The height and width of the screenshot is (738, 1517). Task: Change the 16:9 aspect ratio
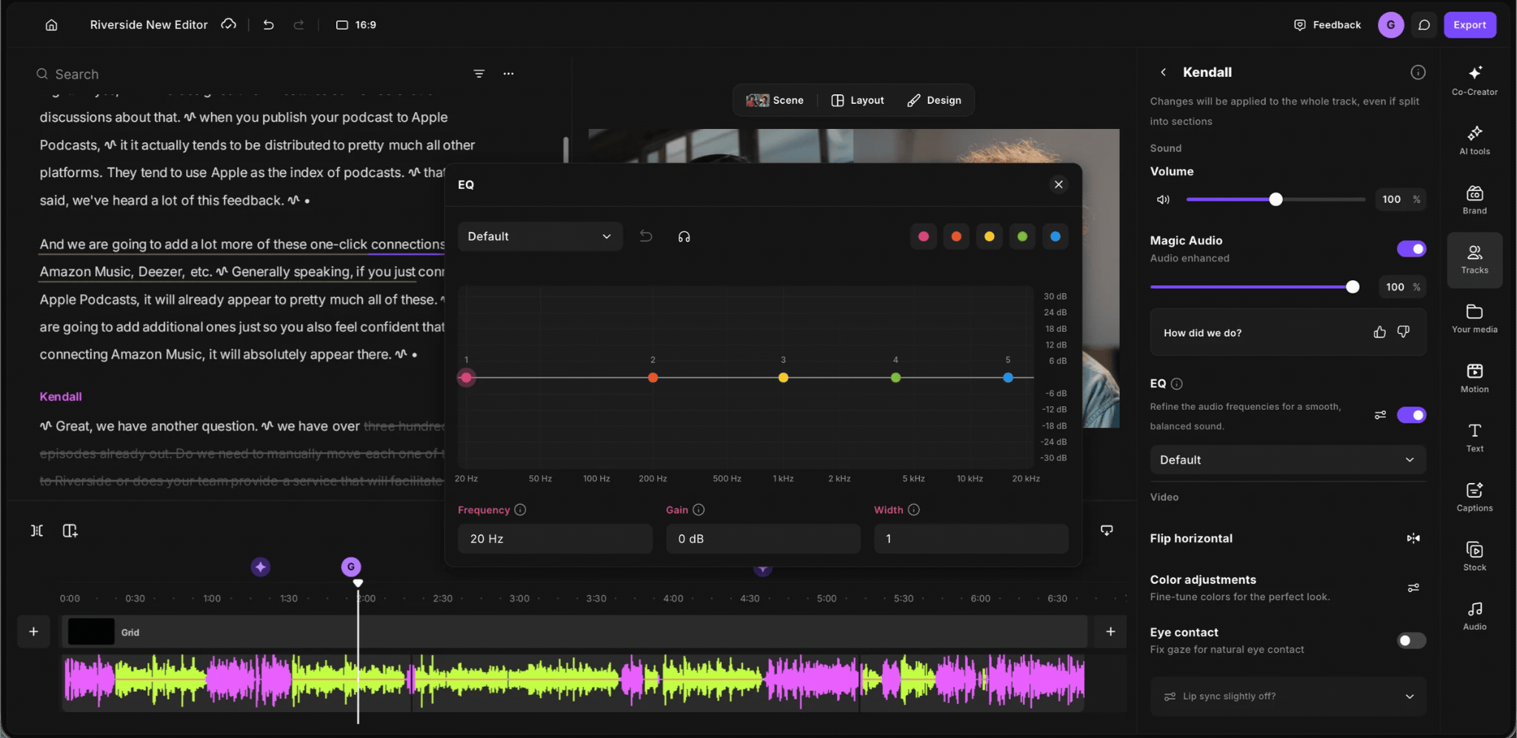click(356, 25)
